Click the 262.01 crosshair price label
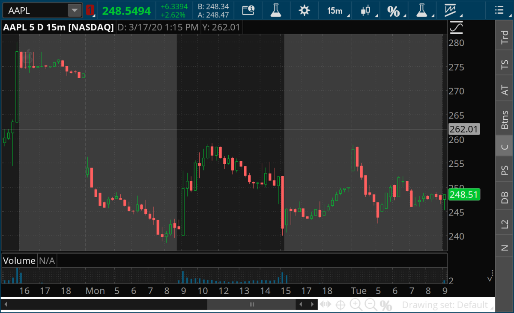The image size is (514, 313). [x=464, y=129]
